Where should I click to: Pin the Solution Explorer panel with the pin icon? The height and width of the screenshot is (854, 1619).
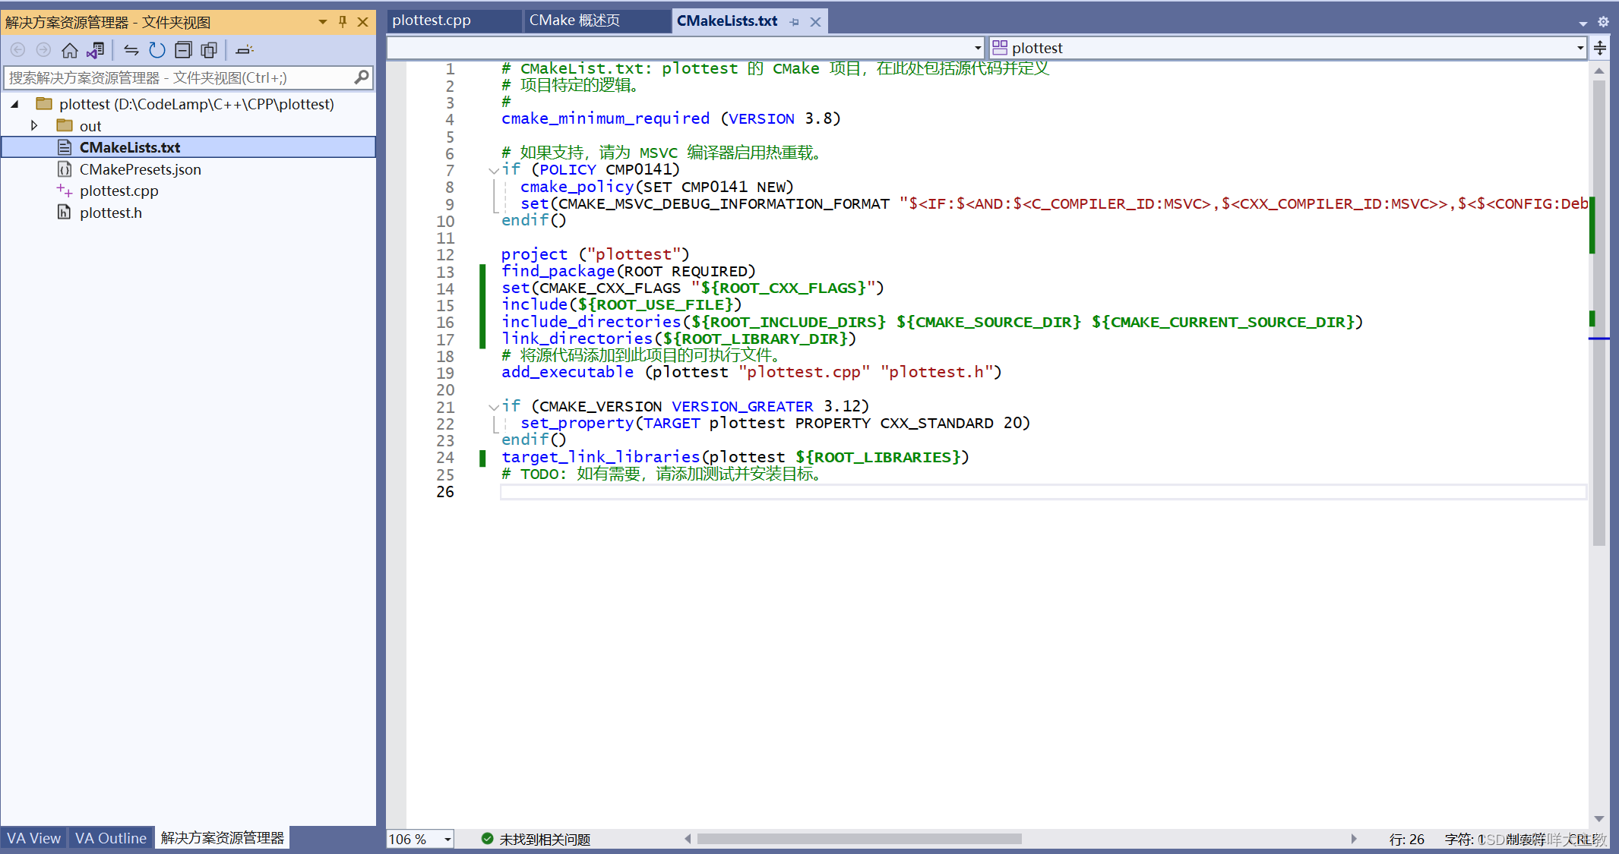point(342,22)
